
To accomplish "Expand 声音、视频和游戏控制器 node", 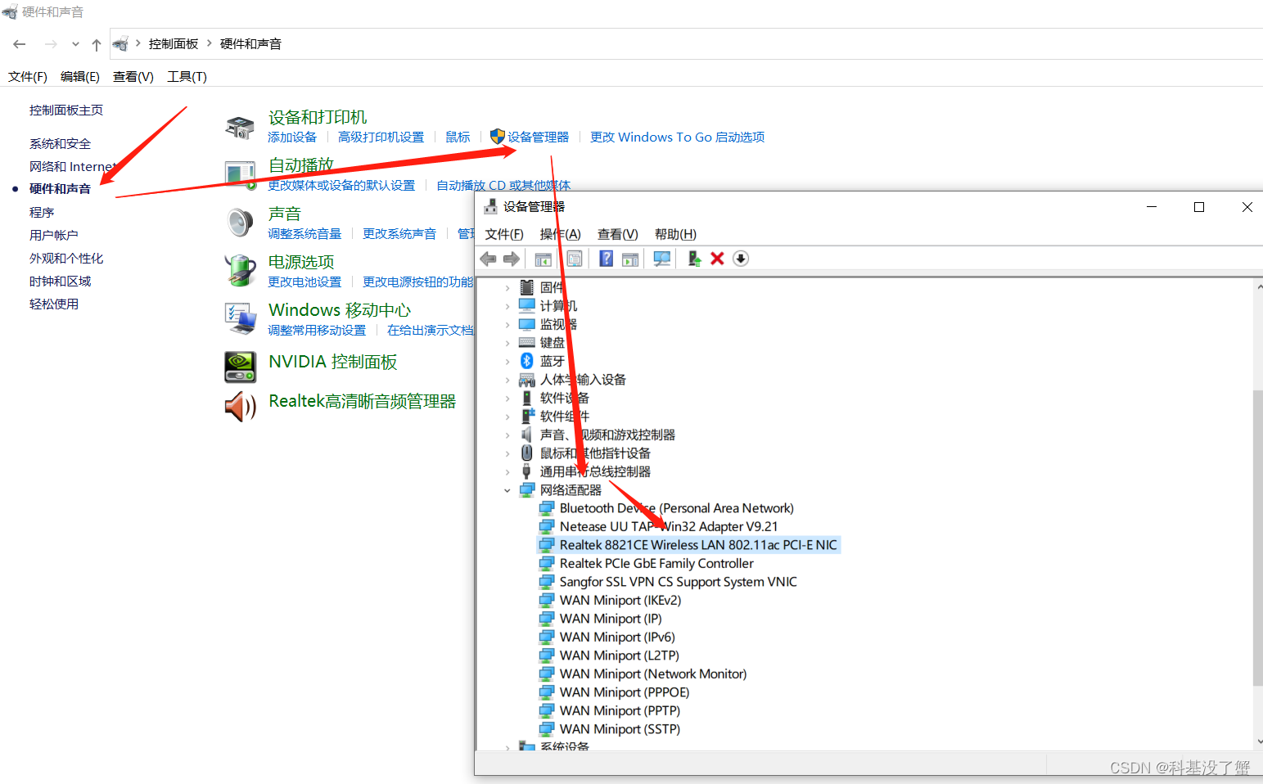I will tap(507, 435).
